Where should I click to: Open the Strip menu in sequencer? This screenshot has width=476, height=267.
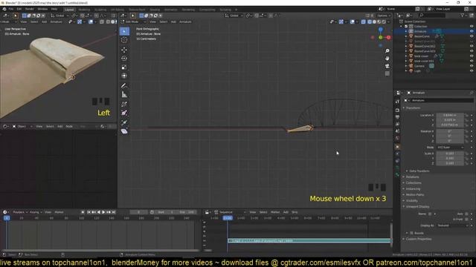tap(295, 212)
